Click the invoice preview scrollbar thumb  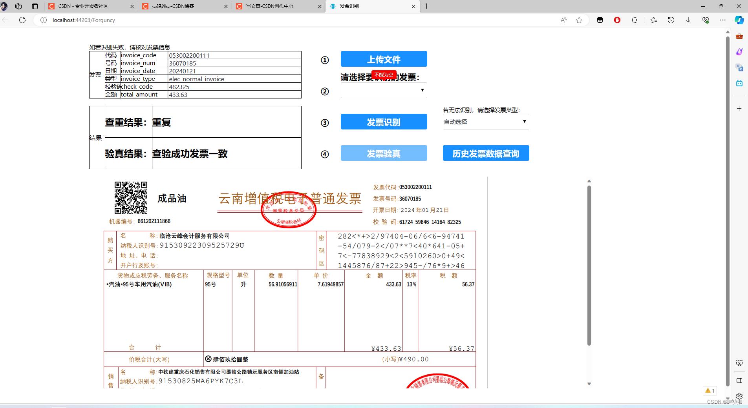pyautogui.click(x=589, y=266)
